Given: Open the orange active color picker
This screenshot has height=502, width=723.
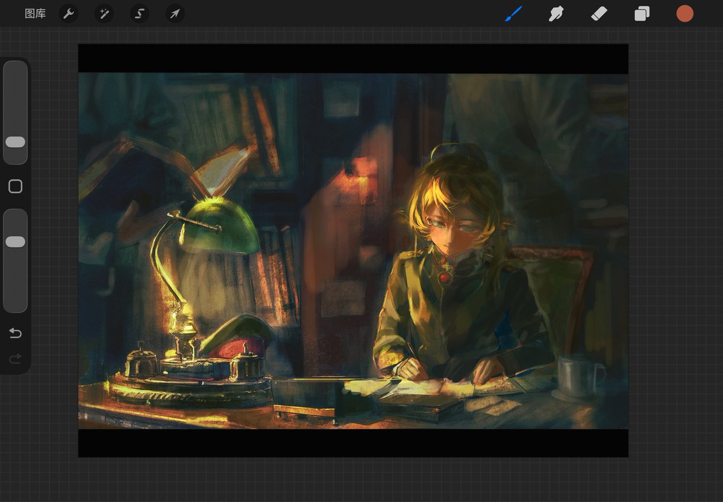Looking at the screenshot, I should click(684, 13).
